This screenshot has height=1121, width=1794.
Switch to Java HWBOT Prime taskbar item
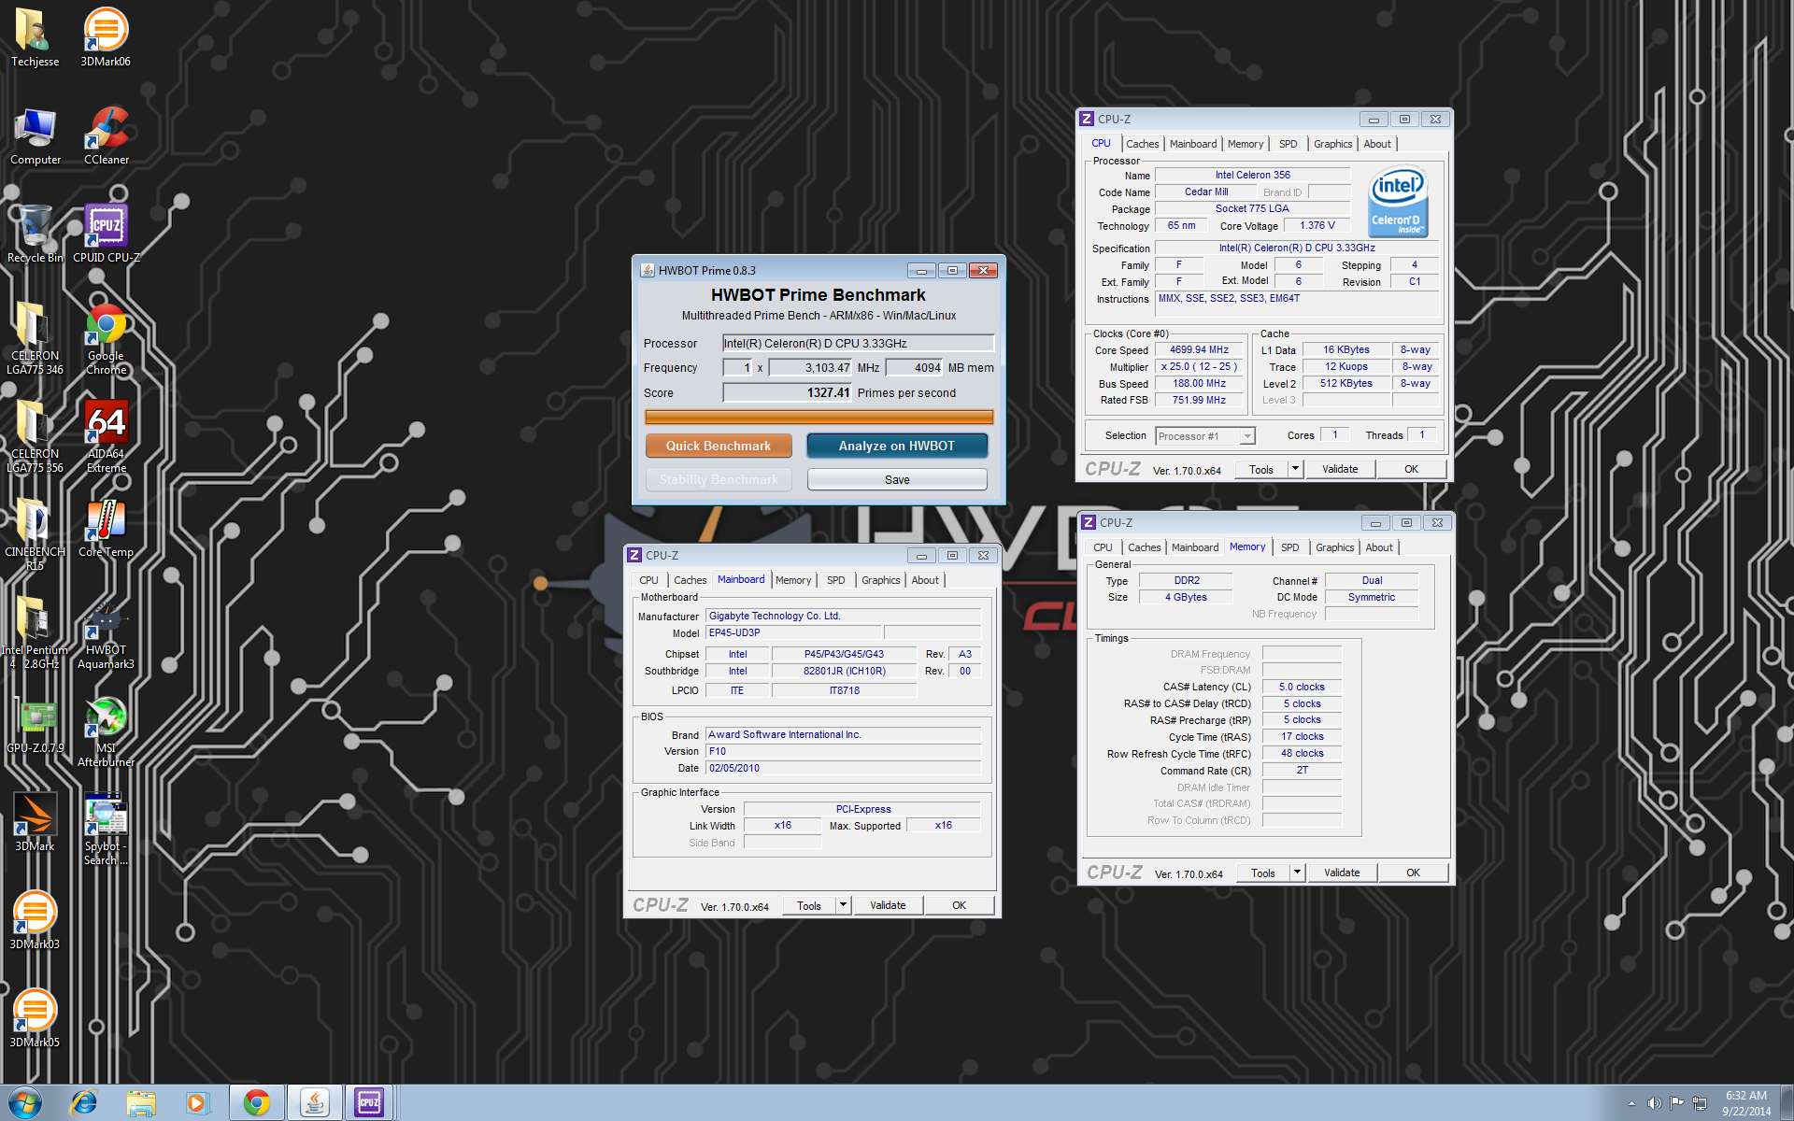tap(314, 1103)
